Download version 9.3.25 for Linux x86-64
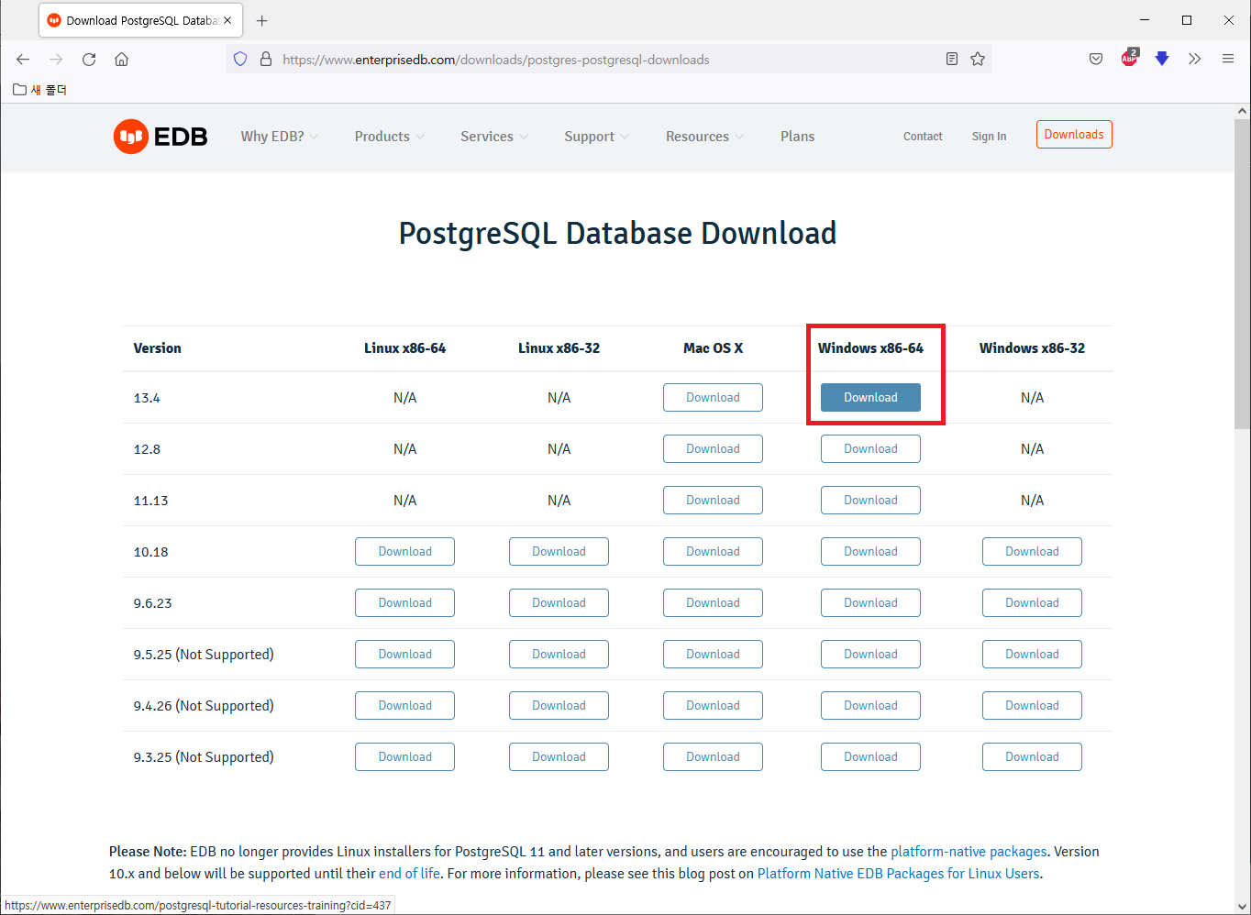The height and width of the screenshot is (915, 1251). click(x=404, y=757)
